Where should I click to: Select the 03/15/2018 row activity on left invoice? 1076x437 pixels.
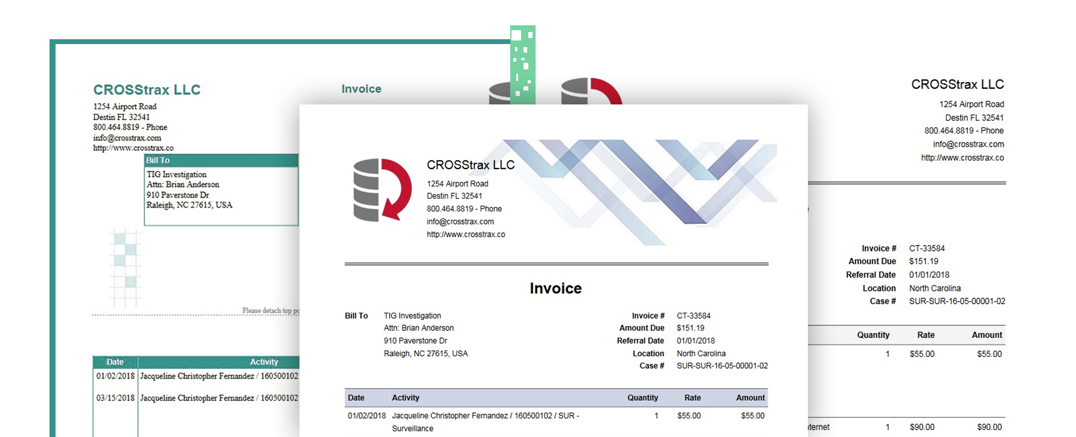219,398
